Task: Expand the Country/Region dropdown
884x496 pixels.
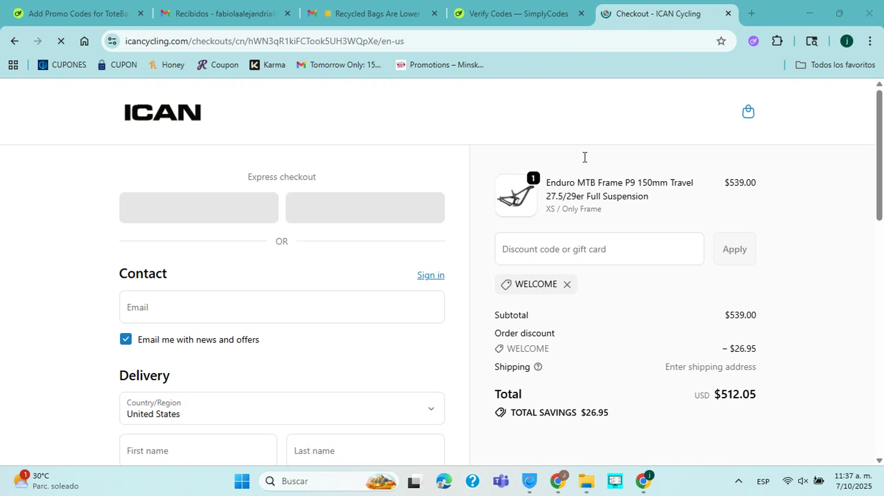Action: (x=282, y=408)
